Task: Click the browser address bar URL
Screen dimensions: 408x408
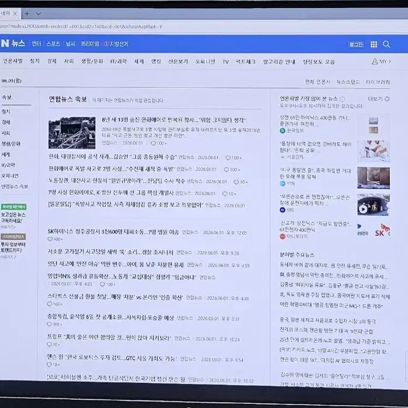Action: pyautogui.click(x=81, y=26)
